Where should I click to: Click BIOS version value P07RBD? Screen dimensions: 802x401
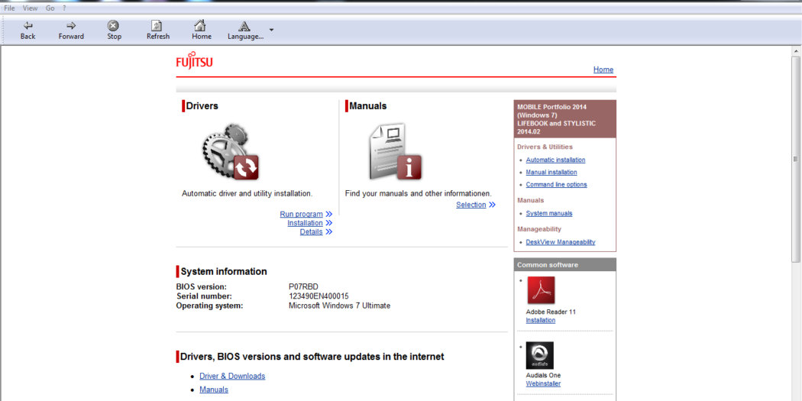pyautogui.click(x=303, y=287)
